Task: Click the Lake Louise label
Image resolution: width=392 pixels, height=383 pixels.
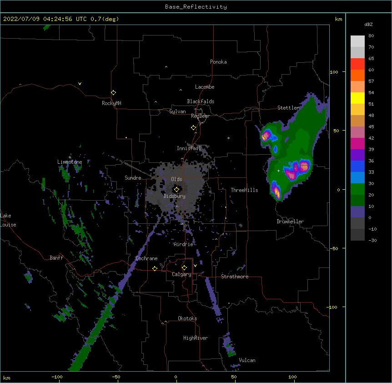Action: click(8, 220)
